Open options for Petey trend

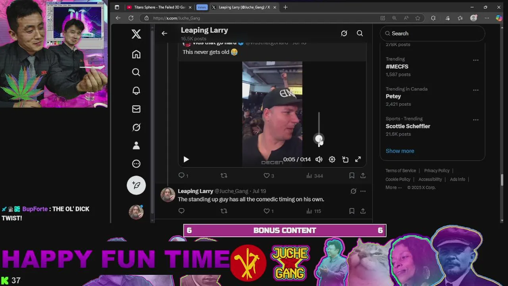click(475, 90)
